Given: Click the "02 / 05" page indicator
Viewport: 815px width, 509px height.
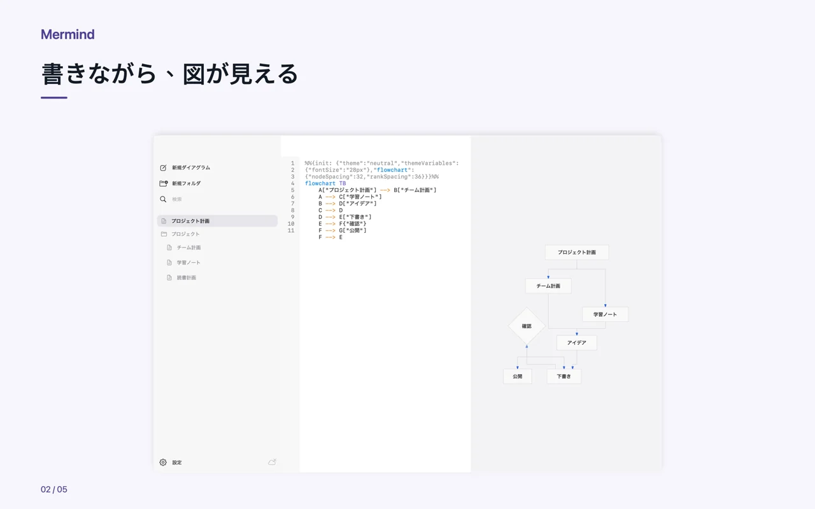Looking at the screenshot, I should [x=54, y=489].
